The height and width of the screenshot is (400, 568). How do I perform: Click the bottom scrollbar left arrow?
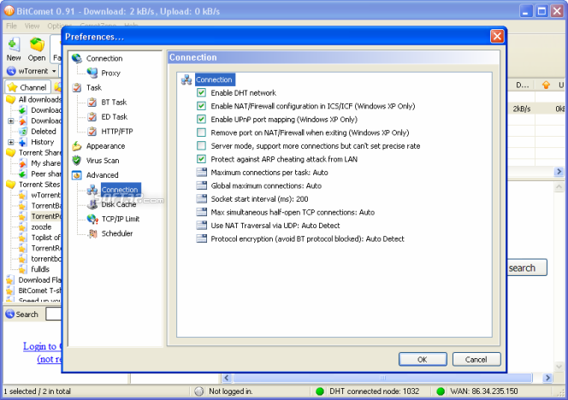pos(227,378)
